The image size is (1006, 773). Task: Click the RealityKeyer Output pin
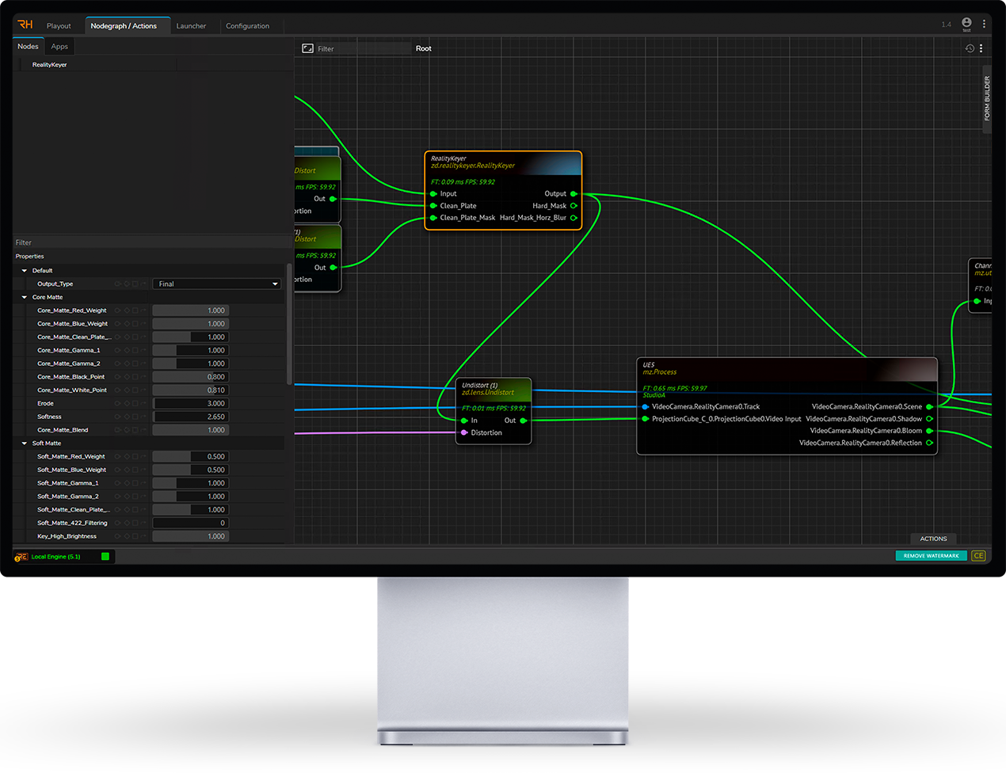[x=573, y=194]
